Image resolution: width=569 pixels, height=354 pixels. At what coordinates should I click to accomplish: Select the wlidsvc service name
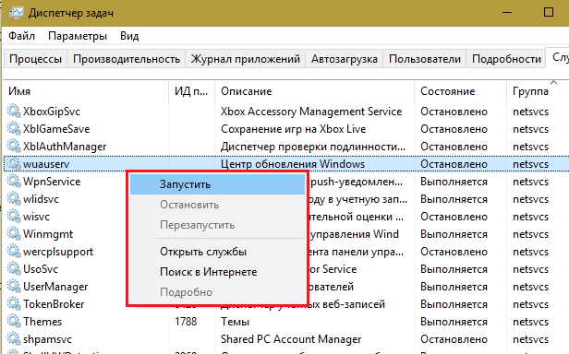[41, 199]
